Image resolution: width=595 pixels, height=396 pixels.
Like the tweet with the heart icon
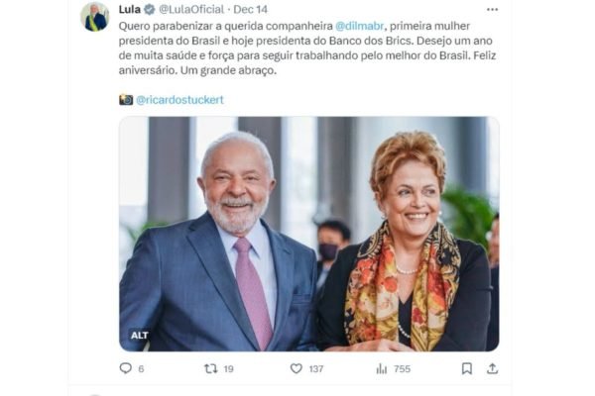click(x=296, y=368)
